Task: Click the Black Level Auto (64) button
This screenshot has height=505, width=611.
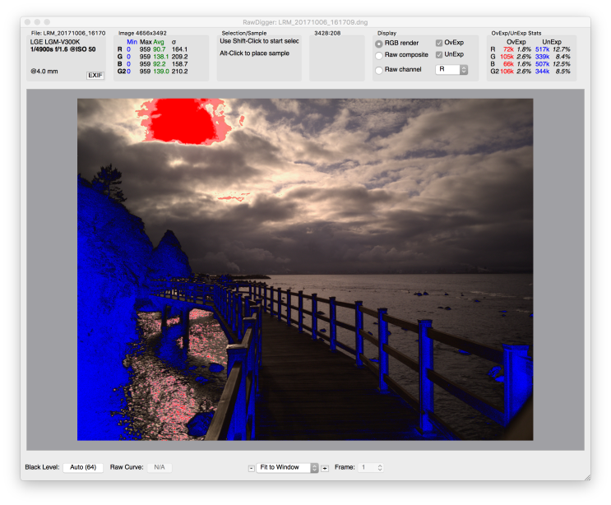Action: [83, 467]
